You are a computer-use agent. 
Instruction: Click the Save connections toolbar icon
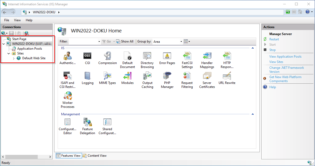11,33
